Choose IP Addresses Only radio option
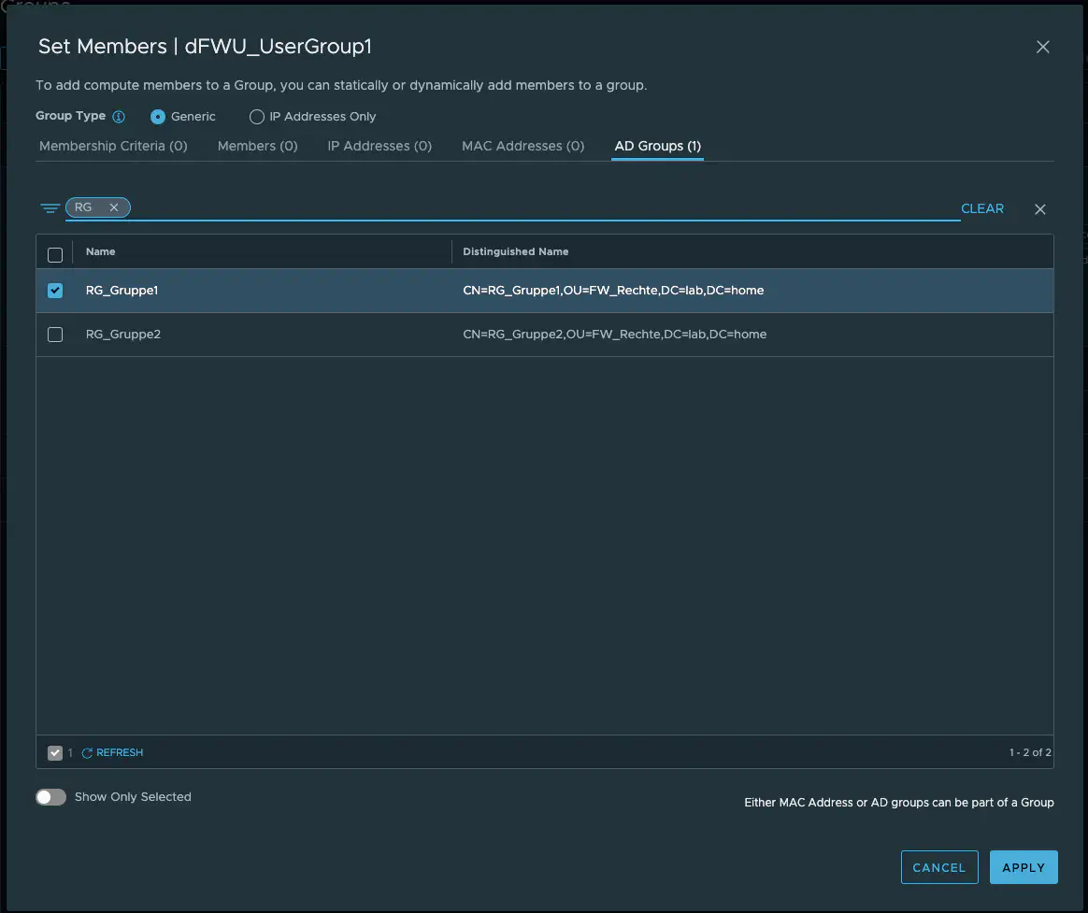The width and height of the screenshot is (1088, 913). coord(257,117)
